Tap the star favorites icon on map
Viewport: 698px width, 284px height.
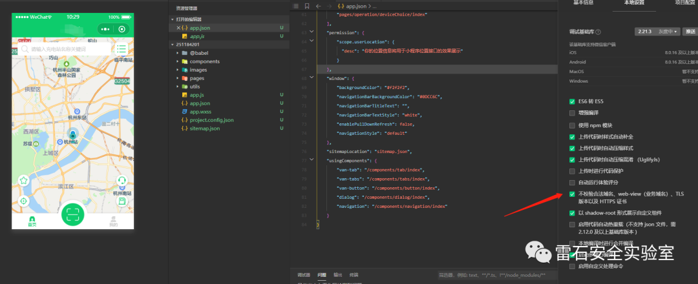click(24, 181)
